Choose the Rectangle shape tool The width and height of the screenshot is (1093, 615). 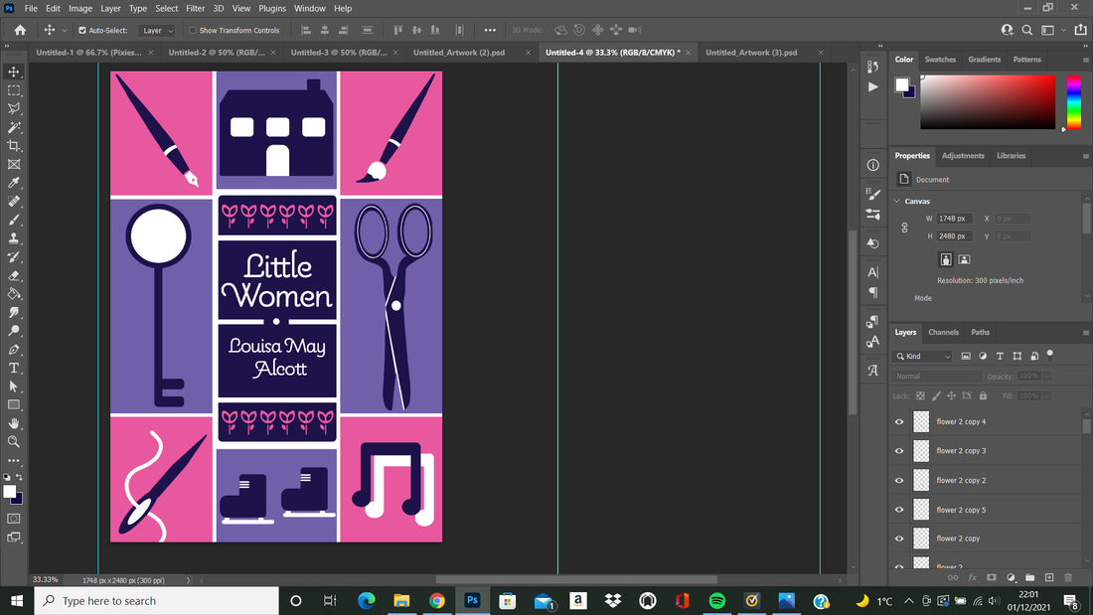14,405
